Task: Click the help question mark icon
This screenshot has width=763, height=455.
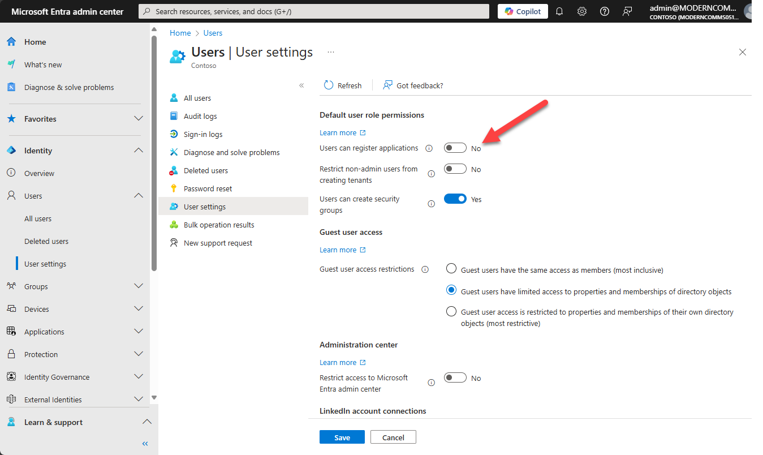Action: [x=605, y=11]
